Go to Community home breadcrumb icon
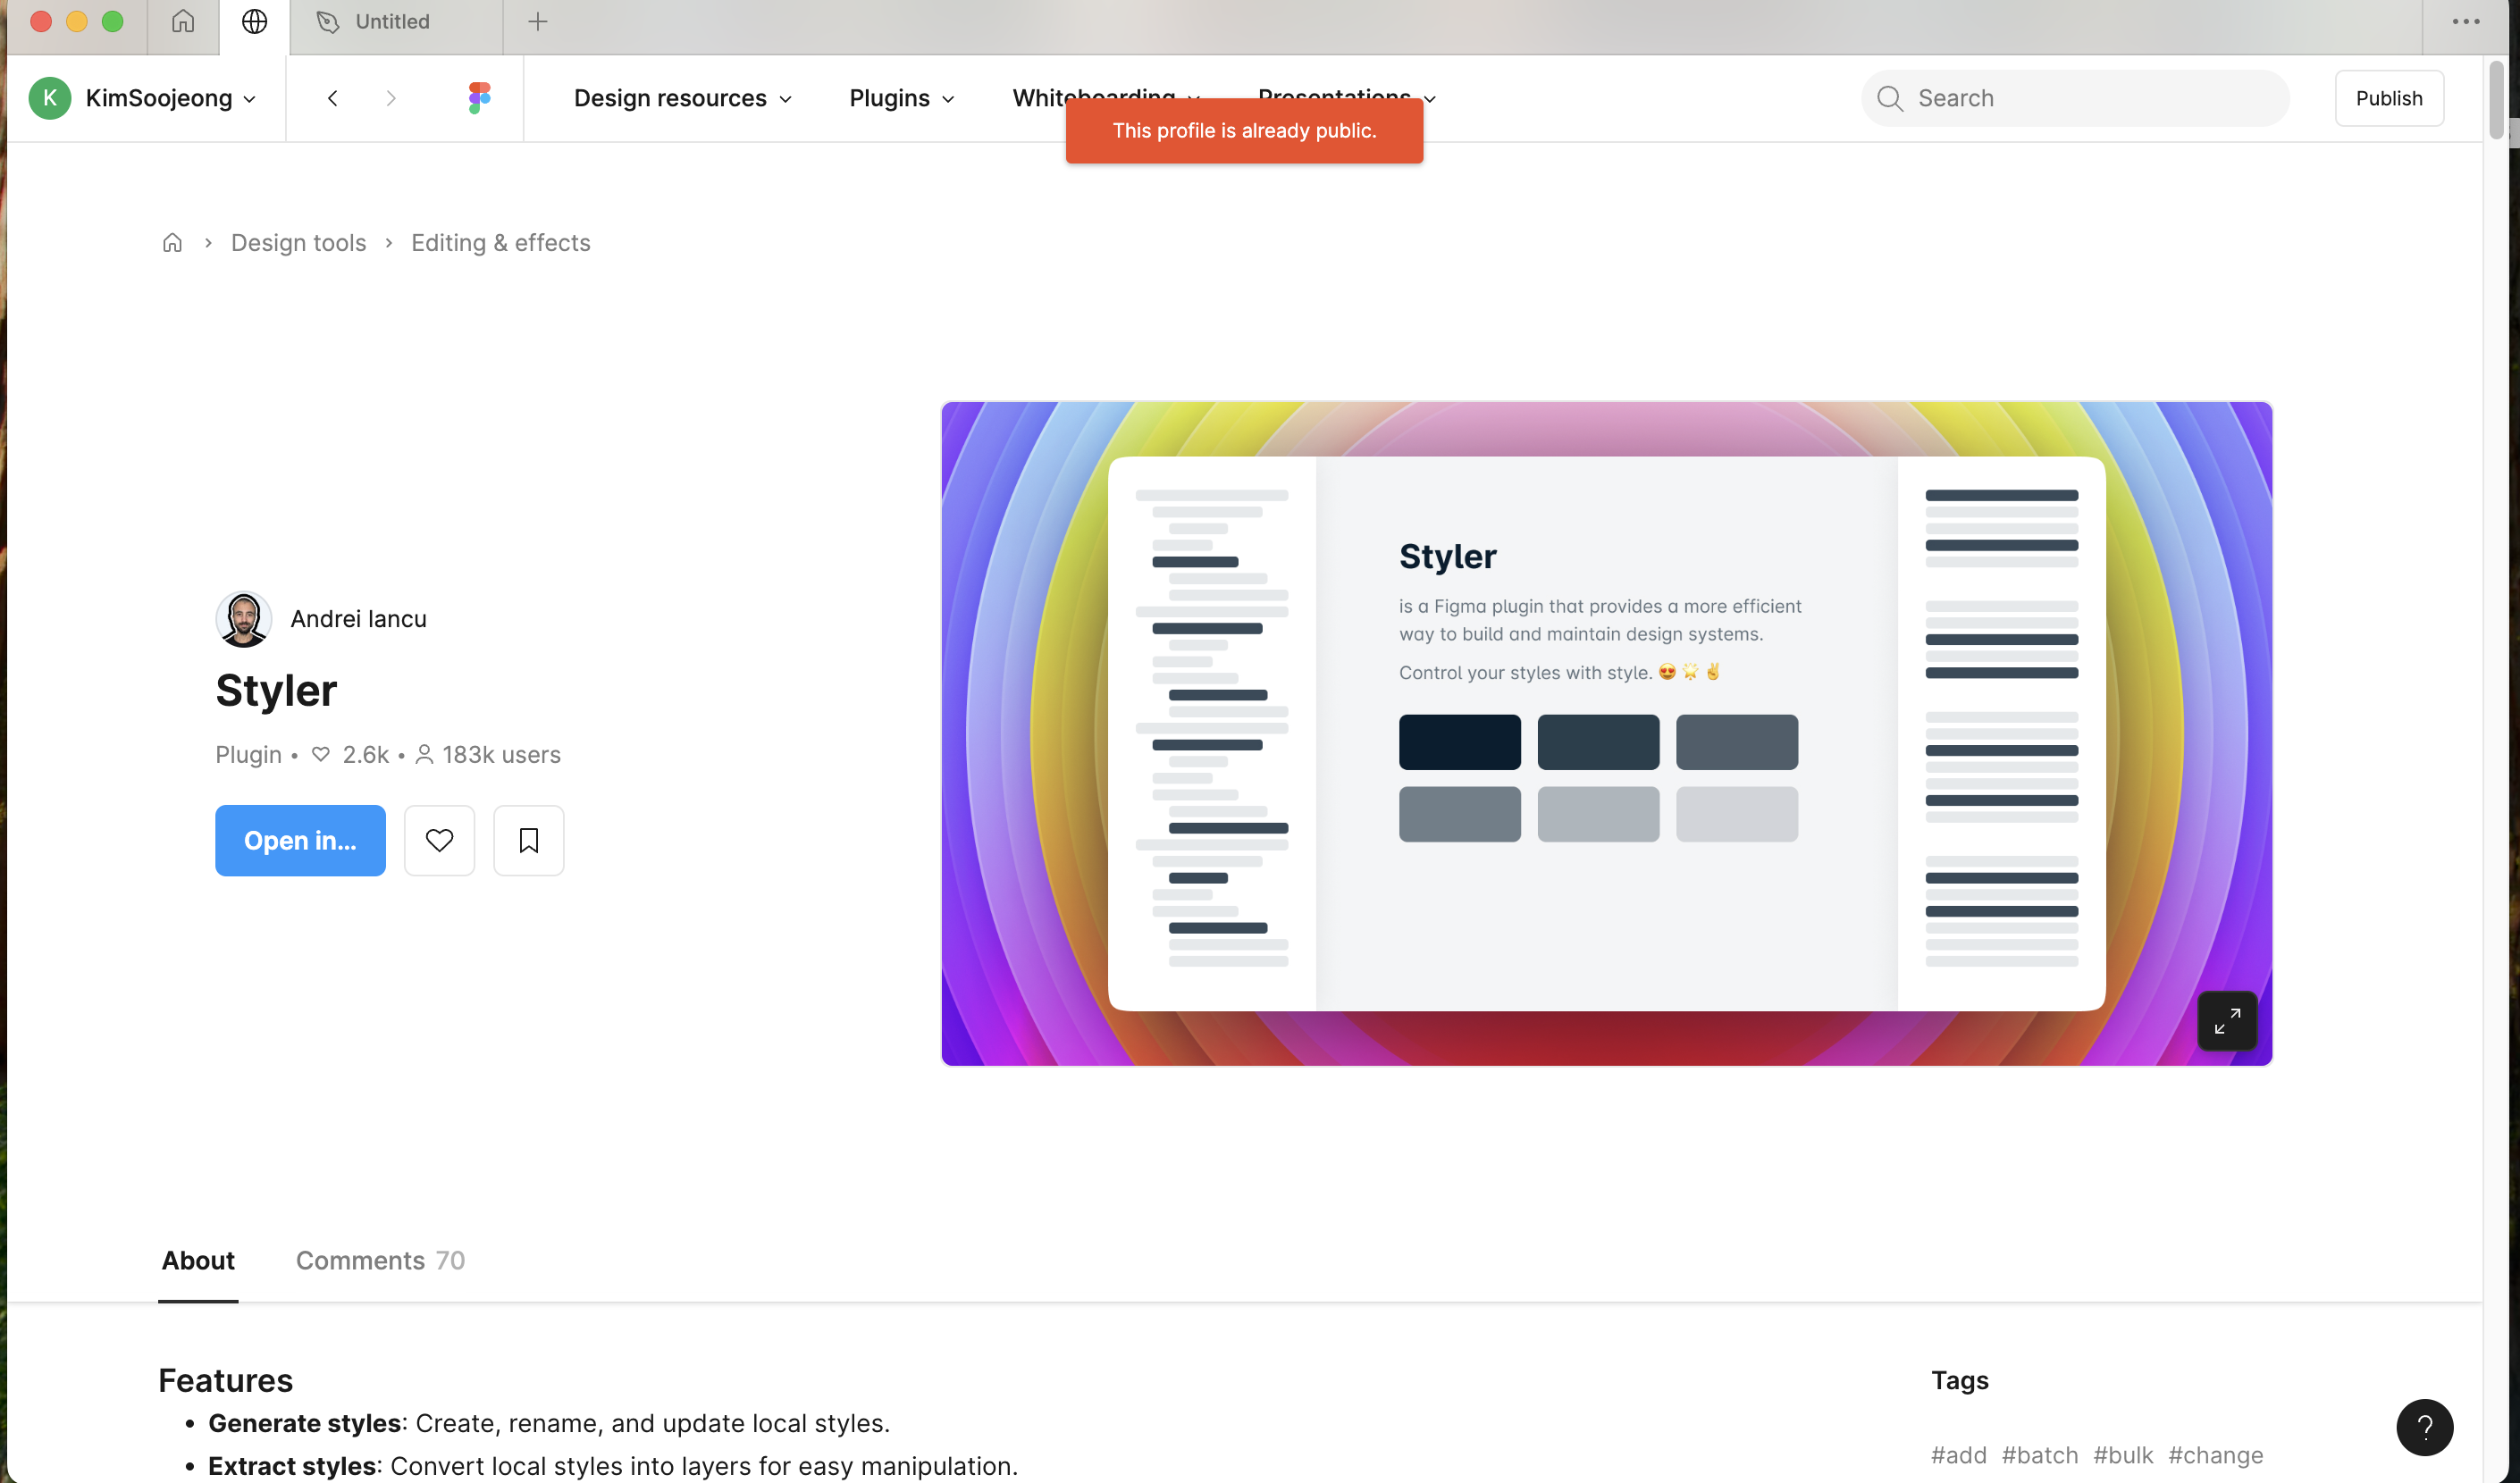Viewport: 2520px width, 1483px height. pos(172,243)
